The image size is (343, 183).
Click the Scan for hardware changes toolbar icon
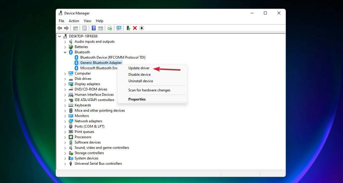tap(119, 28)
